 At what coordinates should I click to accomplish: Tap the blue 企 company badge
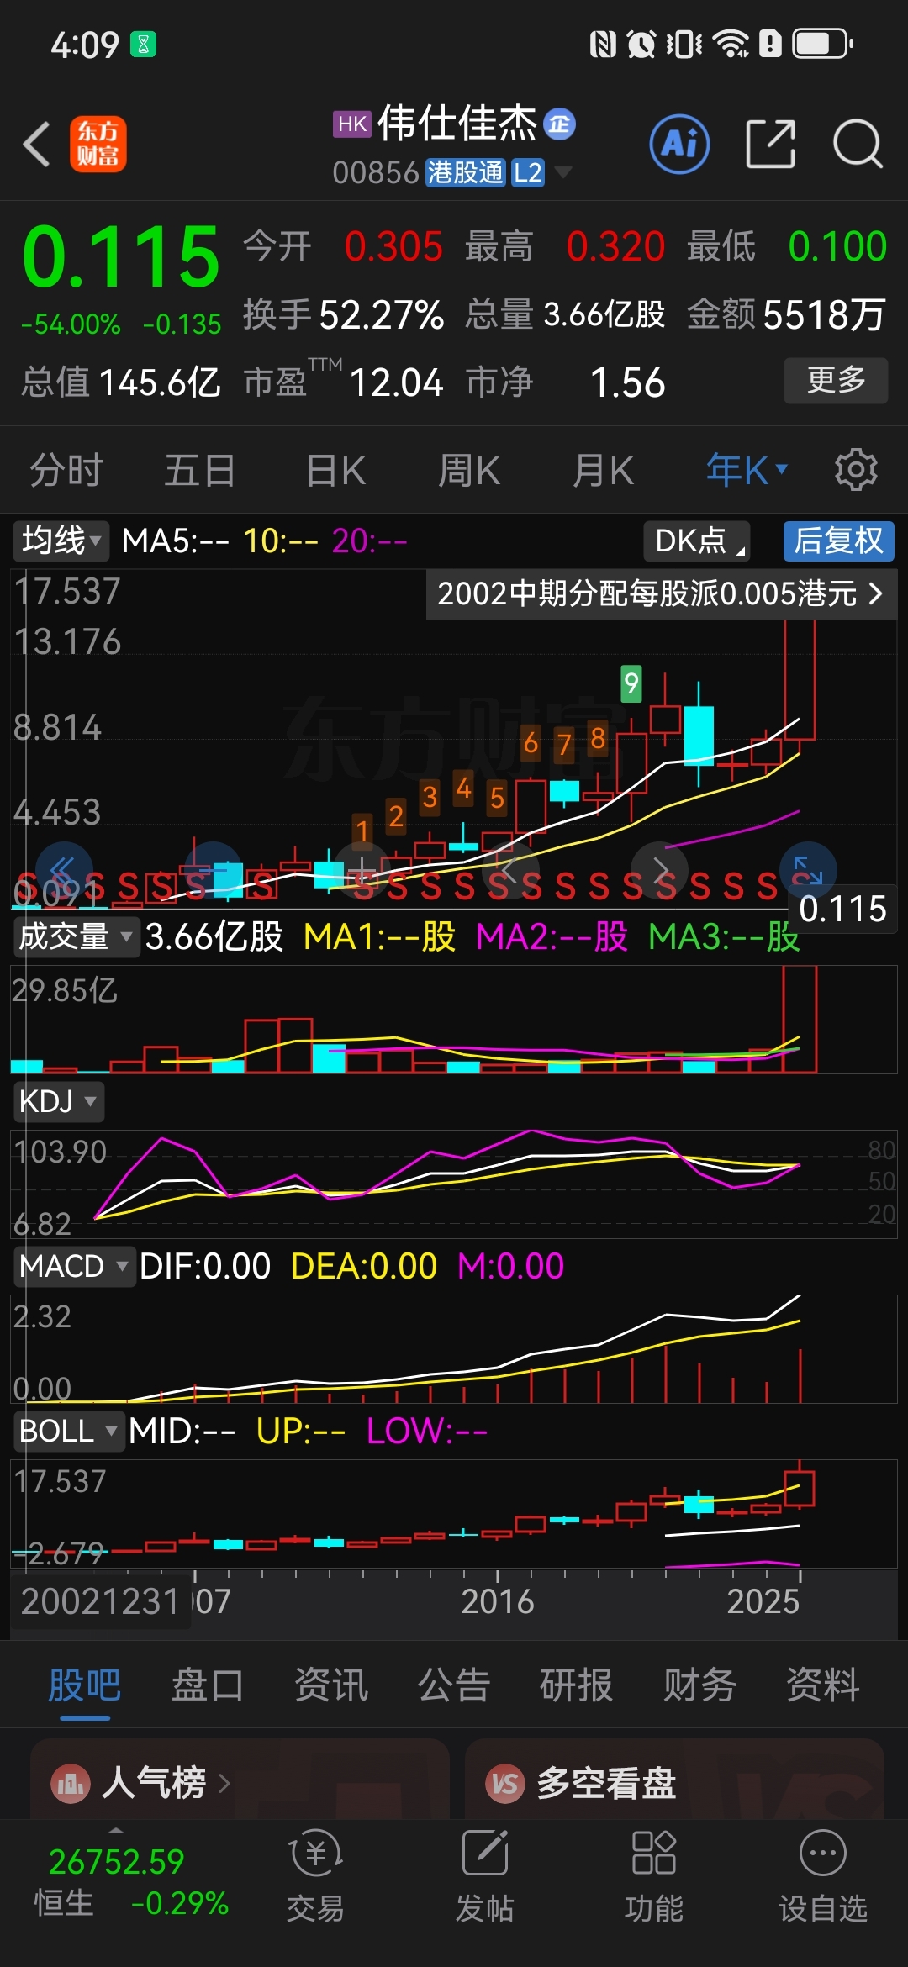coord(559,124)
